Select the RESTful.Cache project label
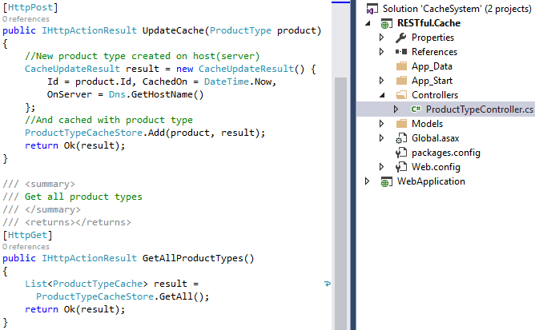Screen dimensions: 535x330 click(429, 23)
